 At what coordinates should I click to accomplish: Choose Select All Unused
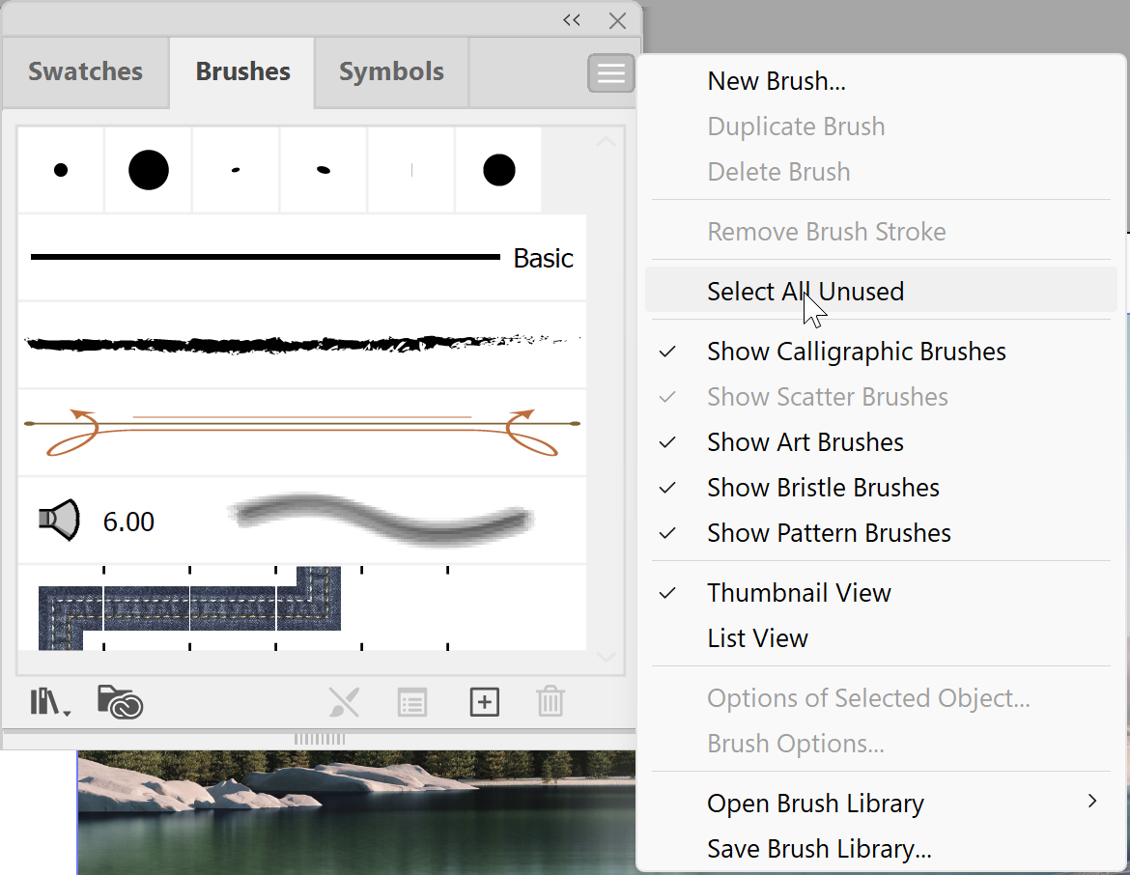pos(881,292)
